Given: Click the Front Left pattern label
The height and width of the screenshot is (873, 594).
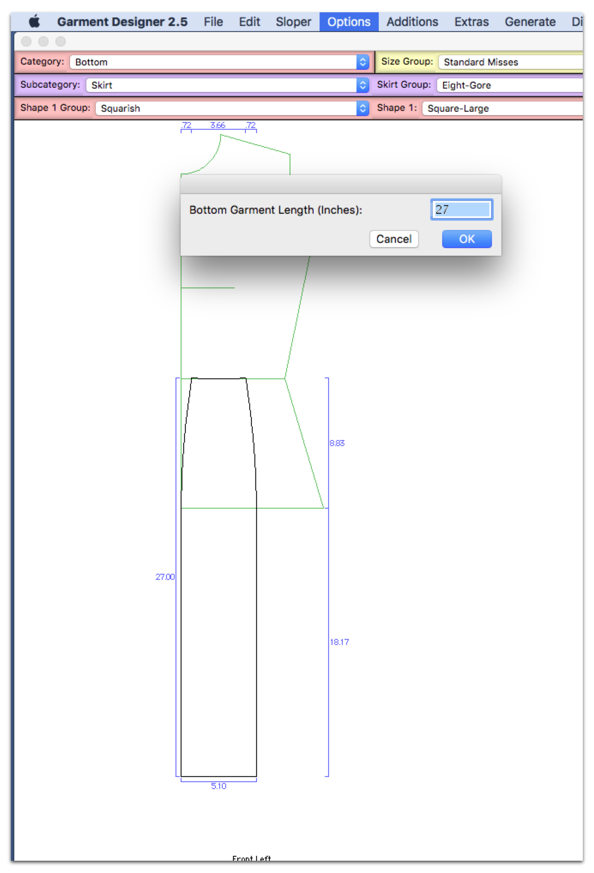Looking at the screenshot, I should pyautogui.click(x=252, y=858).
